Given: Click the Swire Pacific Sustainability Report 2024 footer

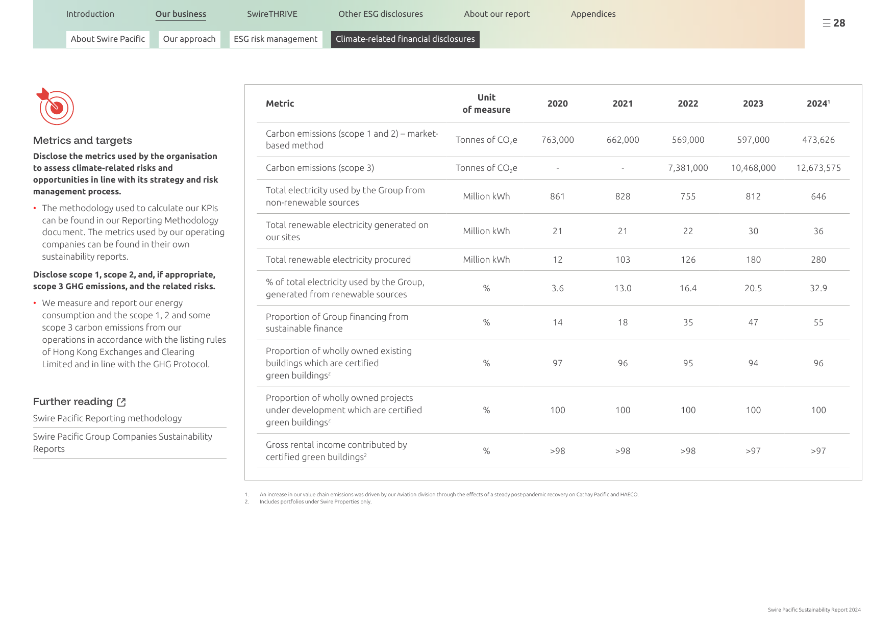Looking at the screenshot, I should tap(814, 610).
